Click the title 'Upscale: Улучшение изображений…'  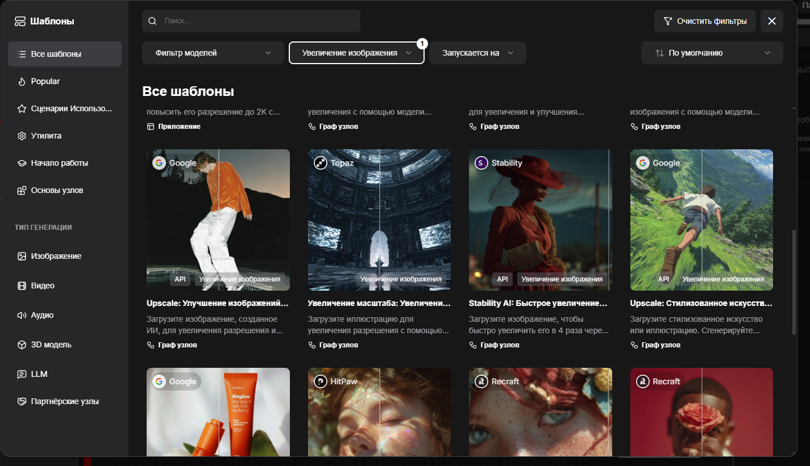click(x=218, y=303)
